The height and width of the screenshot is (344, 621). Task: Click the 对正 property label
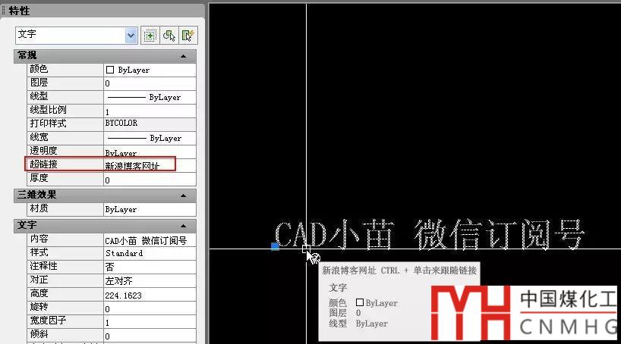pyautogui.click(x=39, y=280)
